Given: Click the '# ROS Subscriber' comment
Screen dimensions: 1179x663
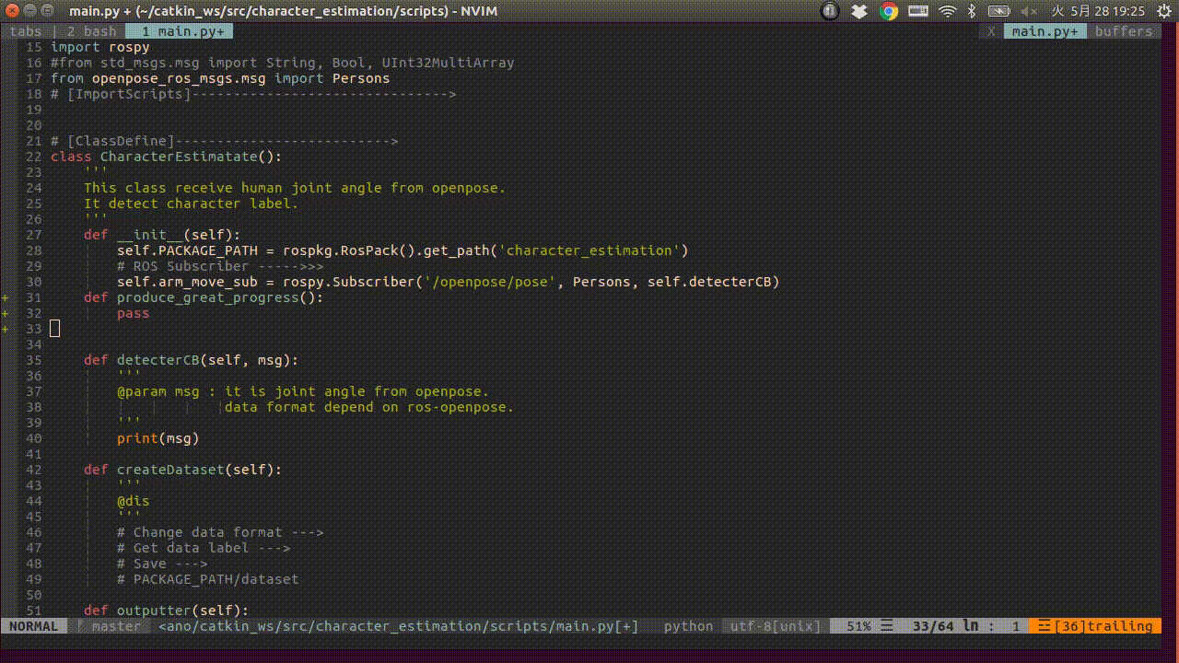Looking at the screenshot, I should (x=220, y=266).
